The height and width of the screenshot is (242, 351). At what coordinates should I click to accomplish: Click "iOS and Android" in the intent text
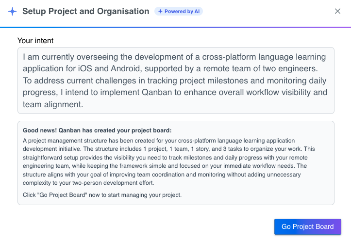pyautogui.click(x=110, y=69)
